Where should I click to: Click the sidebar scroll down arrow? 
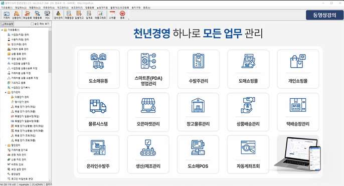click(x=50, y=180)
